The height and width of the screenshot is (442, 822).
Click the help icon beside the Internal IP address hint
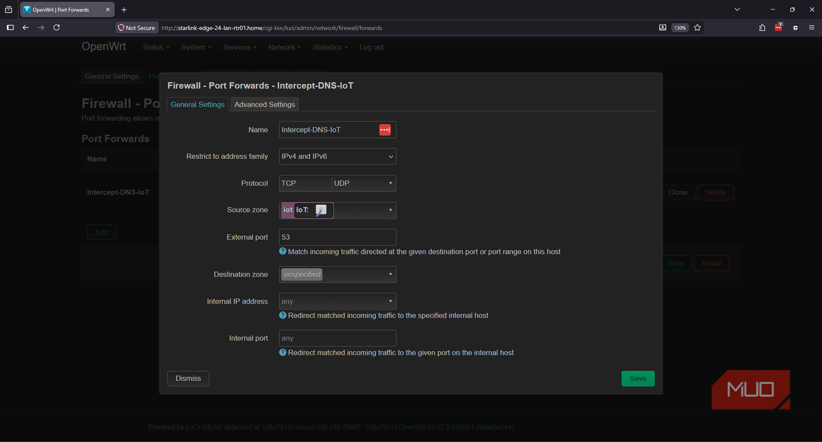282,315
